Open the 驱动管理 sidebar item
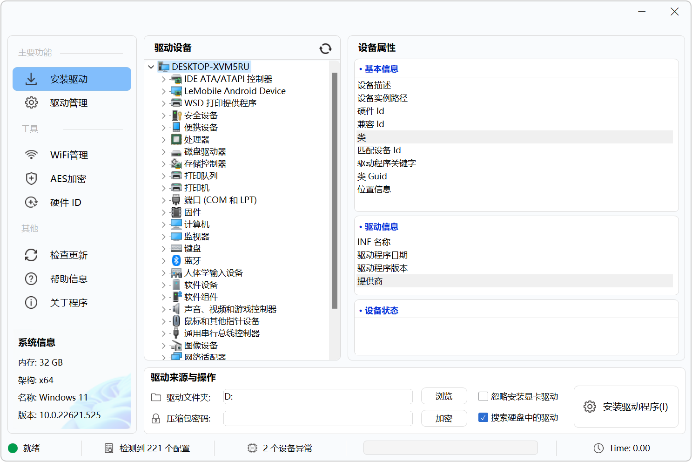 click(x=72, y=103)
